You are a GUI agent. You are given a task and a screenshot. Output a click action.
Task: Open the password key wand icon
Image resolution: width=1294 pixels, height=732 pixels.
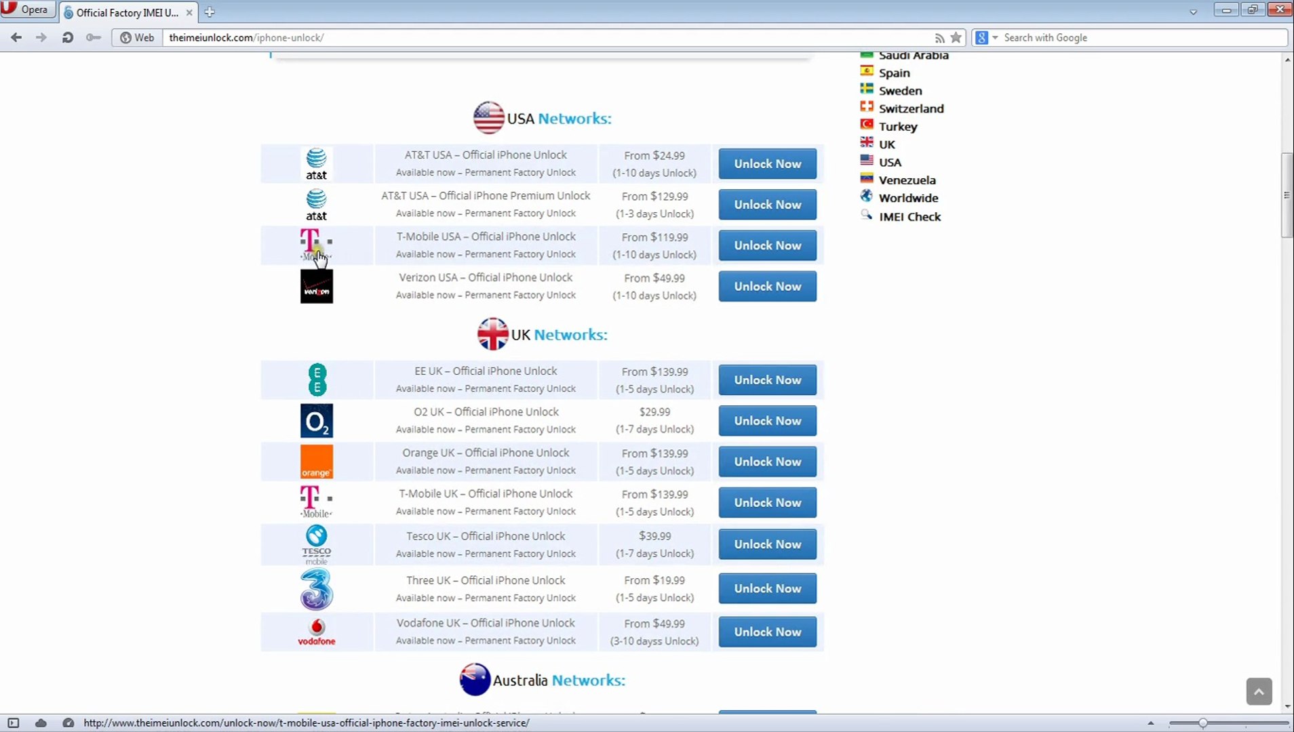pyautogui.click(x=94, y=37)
